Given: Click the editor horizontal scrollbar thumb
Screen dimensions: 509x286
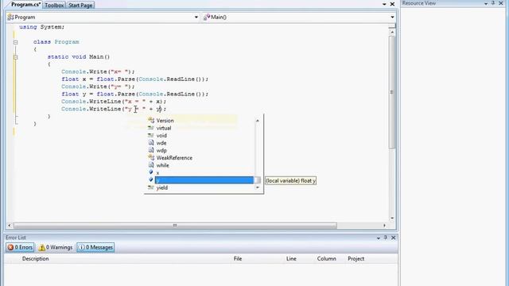Looking at the screenshot, I should (x=175, y=226).
